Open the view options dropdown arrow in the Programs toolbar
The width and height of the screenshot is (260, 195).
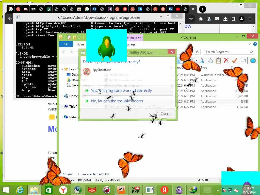point(196,60)
